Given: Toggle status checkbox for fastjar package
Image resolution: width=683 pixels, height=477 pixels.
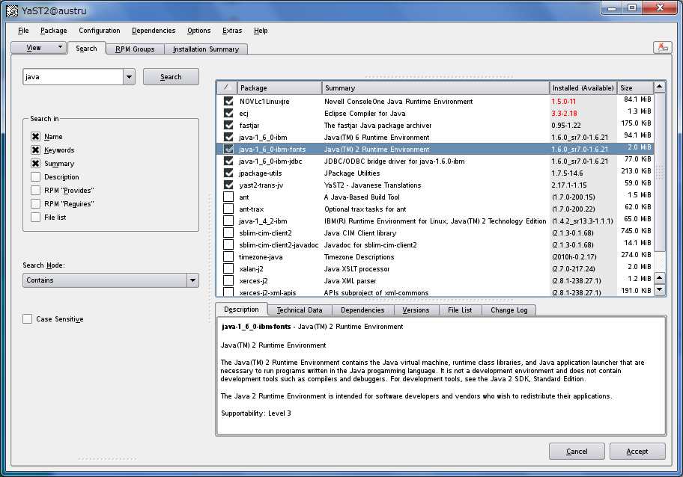Looking at the screenshot, I should pyautogui.click(x=228, y=125).
